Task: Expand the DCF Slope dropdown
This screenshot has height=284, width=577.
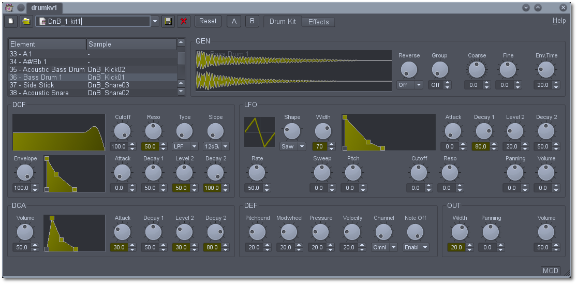Action: [x=216, y=146]
